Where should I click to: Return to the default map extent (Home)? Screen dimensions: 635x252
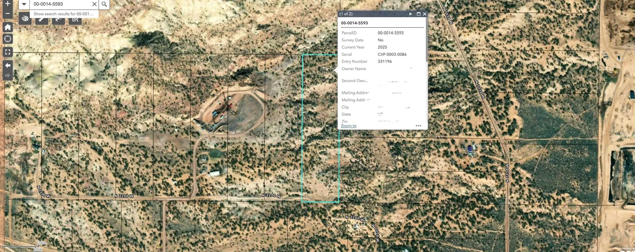coord(8,27)
